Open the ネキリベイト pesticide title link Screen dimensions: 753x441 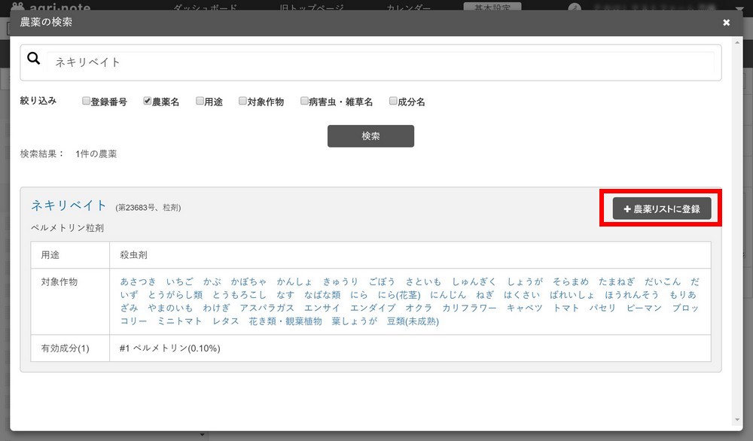(69, 205)
